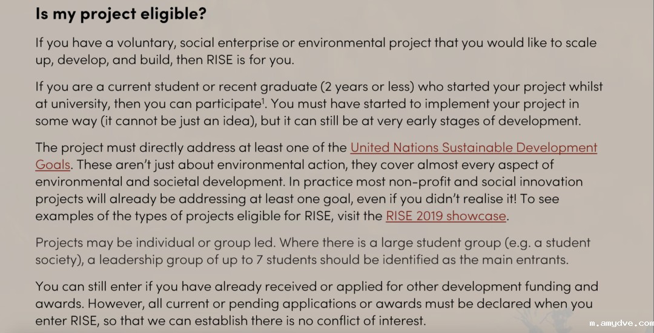Open the RISE 2019 showcase link

pyautogui.click(x=445, y=216)
